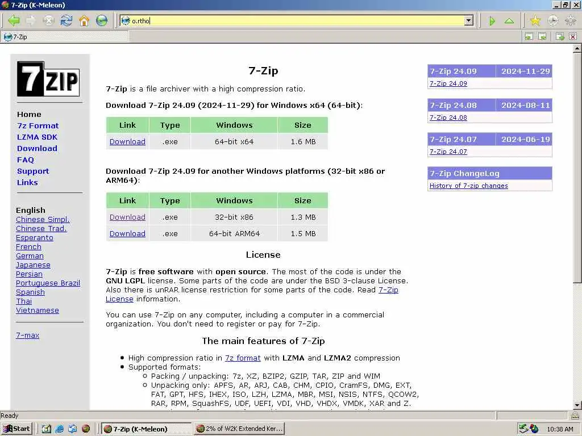Switch language to Chinese Trad.
This screenshot has width=582, height=436.
[41, 229]
